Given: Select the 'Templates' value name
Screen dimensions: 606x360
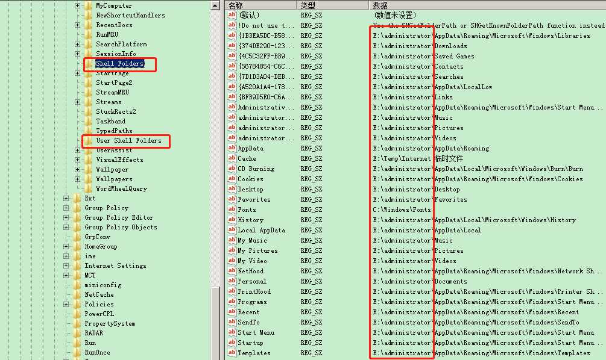Looking at the screenshot, I should (254, 353).
